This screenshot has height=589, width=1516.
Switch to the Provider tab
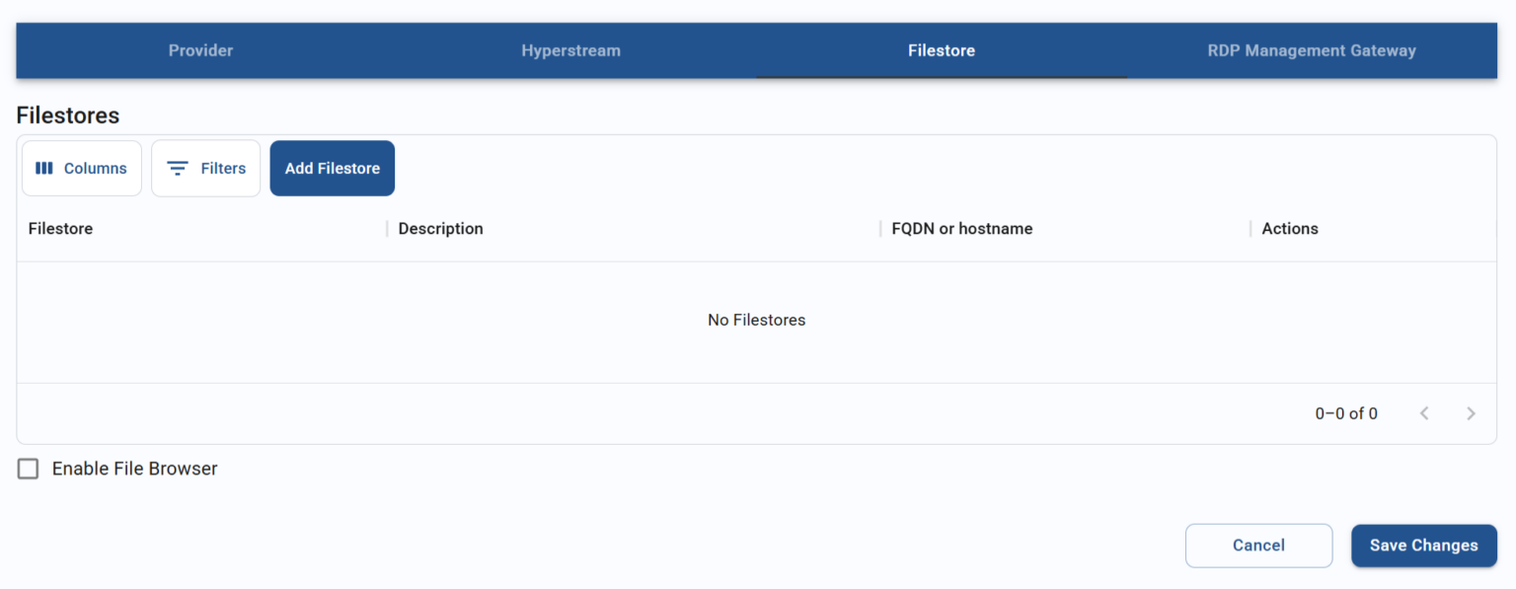point(200,50)
